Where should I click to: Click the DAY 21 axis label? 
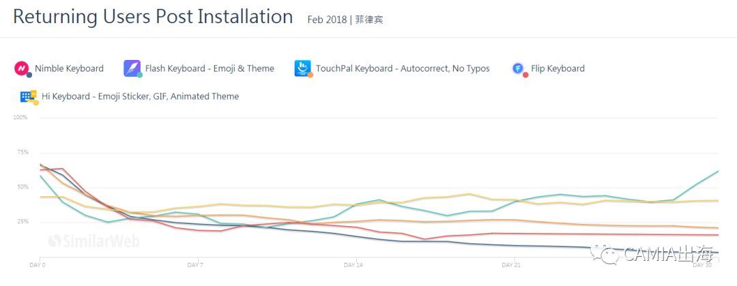point(511,264)
